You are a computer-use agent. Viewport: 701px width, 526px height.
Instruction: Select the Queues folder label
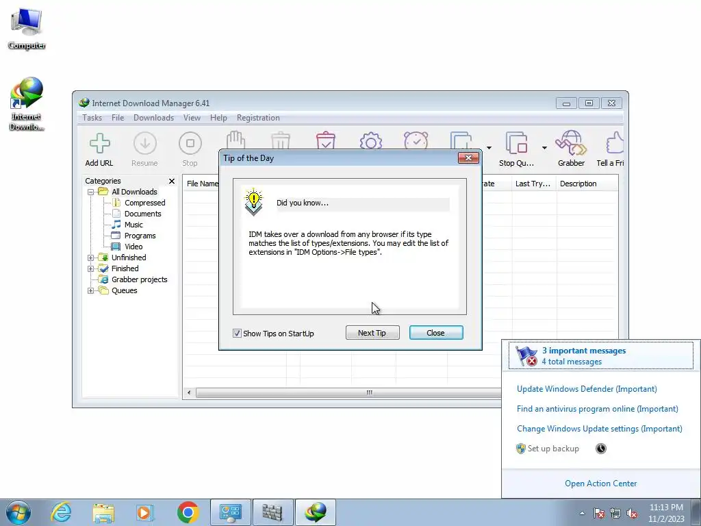click(125, 290)
